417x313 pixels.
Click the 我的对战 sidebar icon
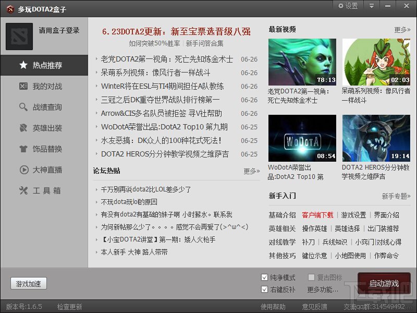tap(23, 86)
